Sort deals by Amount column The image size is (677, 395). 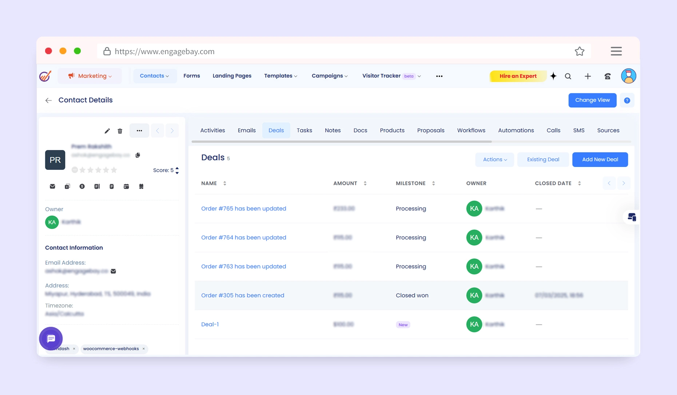[365, 184]
